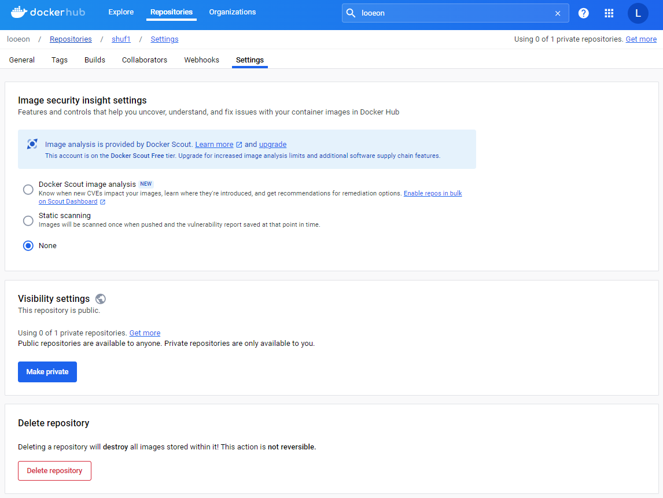The width and height of the screenshot is (663, 498).
Task: Click the Delete repository button
Action: coord(54,471)
